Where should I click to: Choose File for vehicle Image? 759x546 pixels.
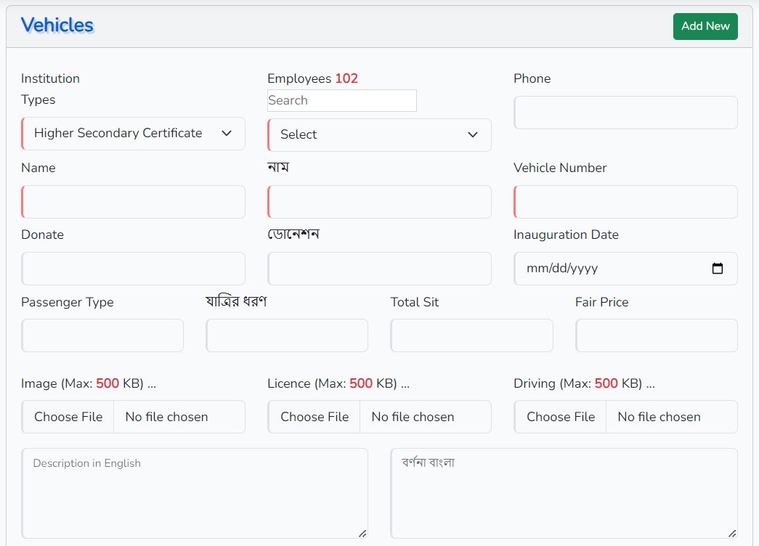coord(68,417)
